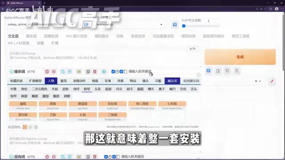This screenshot has width=285, height=160.
Task: Select the 头发 subcategory
Action: coord(98,89)
